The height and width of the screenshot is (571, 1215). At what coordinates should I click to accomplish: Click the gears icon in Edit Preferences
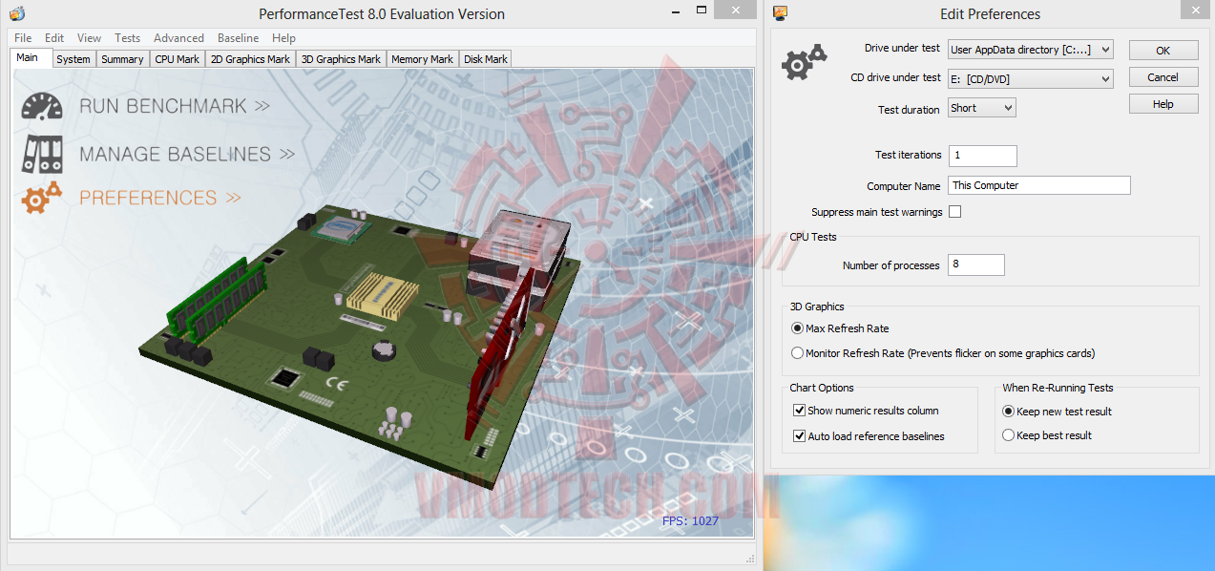click(x=804, y=62)
